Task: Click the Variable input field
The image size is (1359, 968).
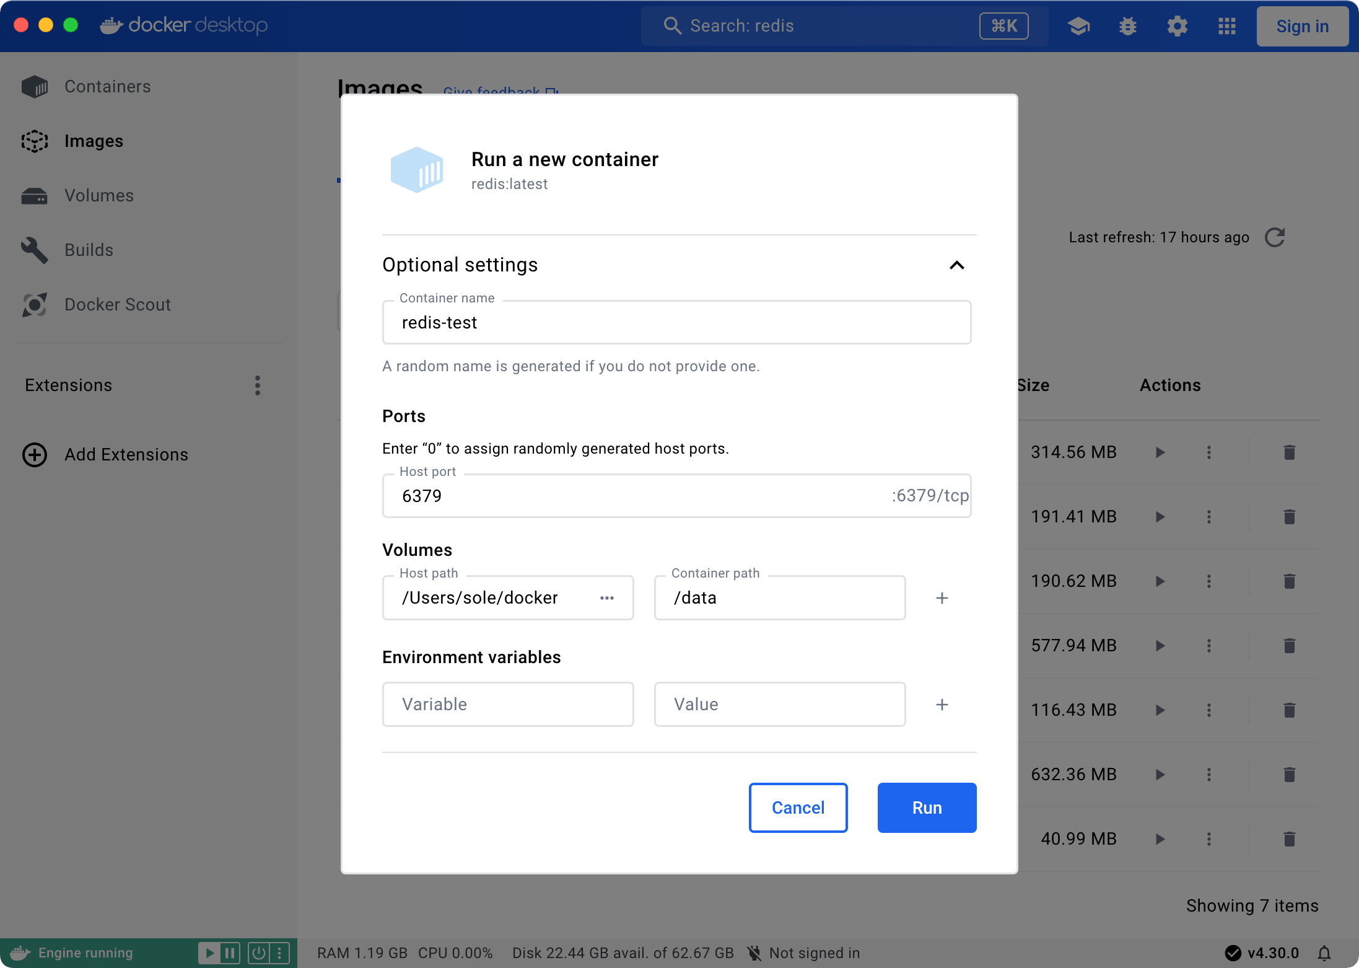Action: 508,705
